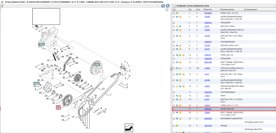Open the teal reference label 16.210
This screenshot has width=276, height=133.
(36, 83)
